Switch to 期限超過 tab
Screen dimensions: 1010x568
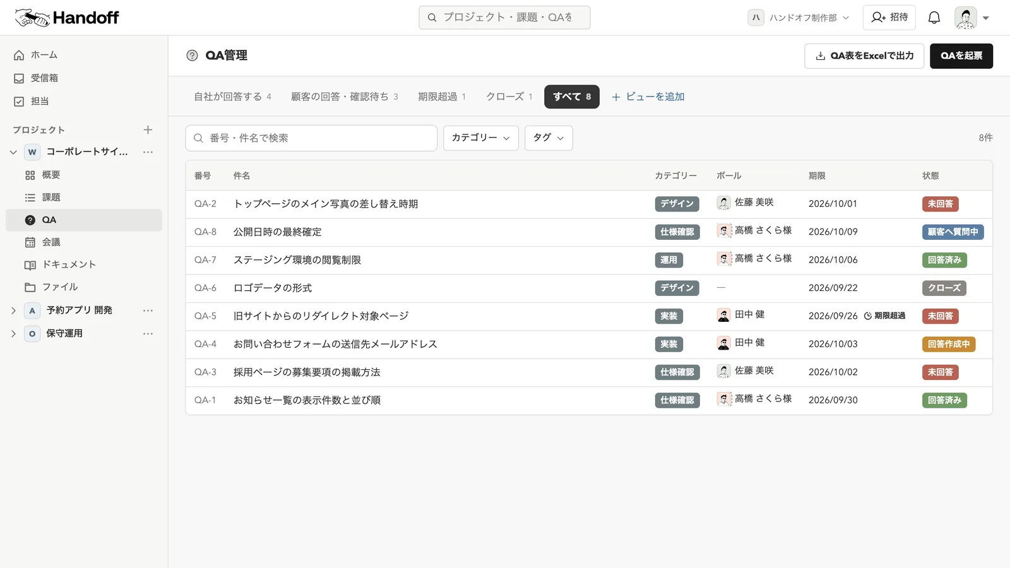442,97
